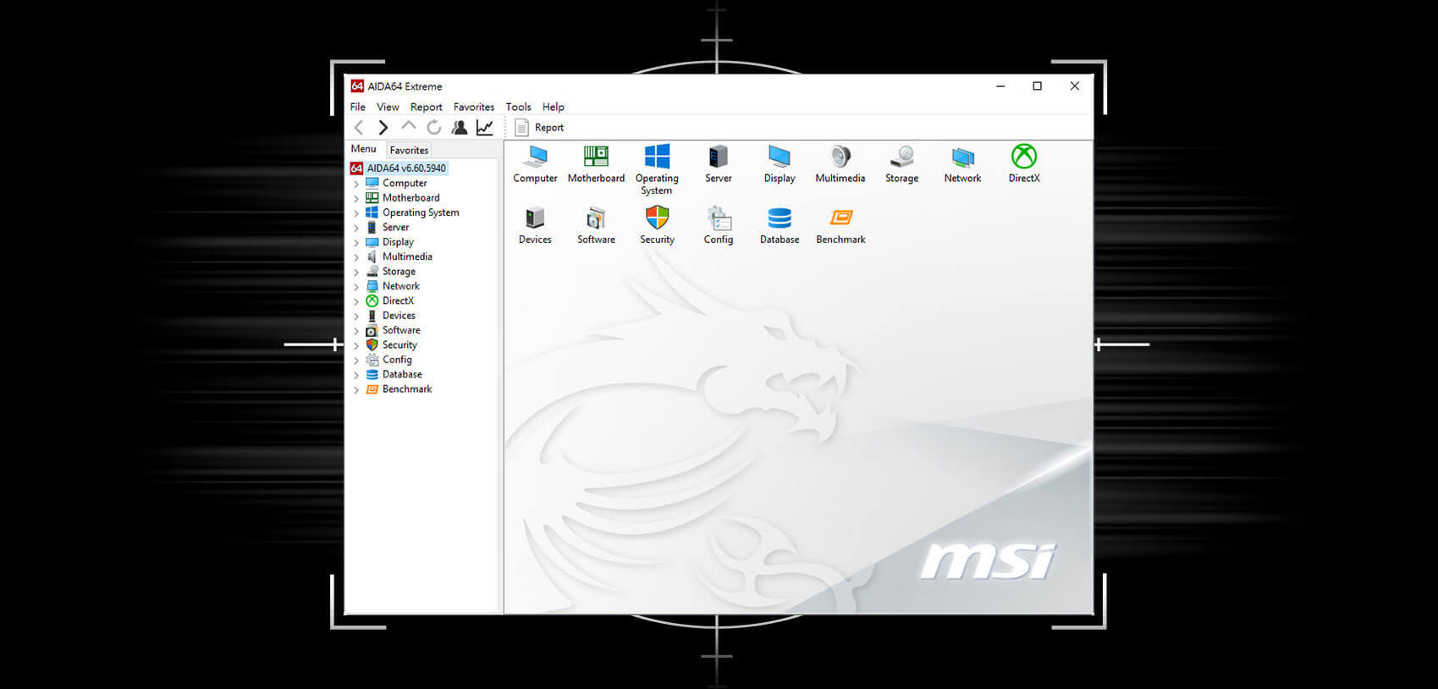
Task: Expand the Operating System tree node
Action: coord(356,213)
